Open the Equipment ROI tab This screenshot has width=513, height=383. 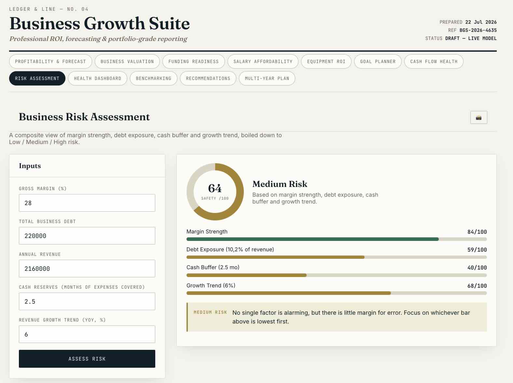326,61
